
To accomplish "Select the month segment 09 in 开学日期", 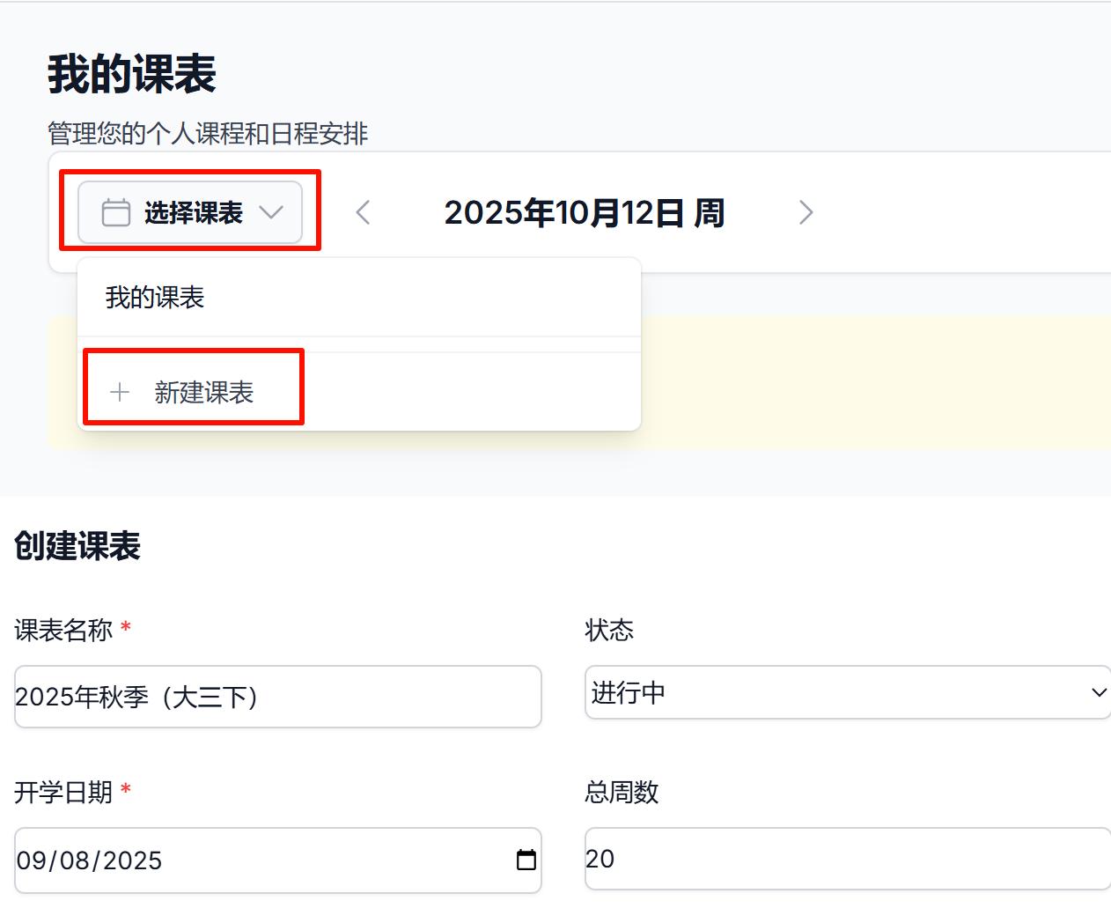I will tap(31, 860).
